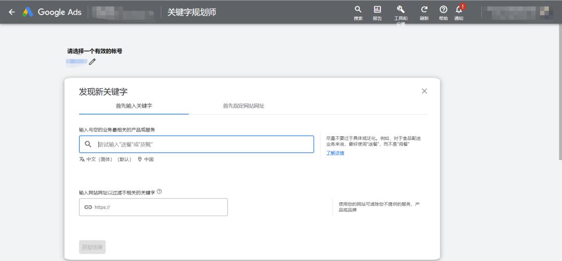Close the 发现新关键字 dialog
This screenshot has height=261, width=562.
[x=425, y=91]
